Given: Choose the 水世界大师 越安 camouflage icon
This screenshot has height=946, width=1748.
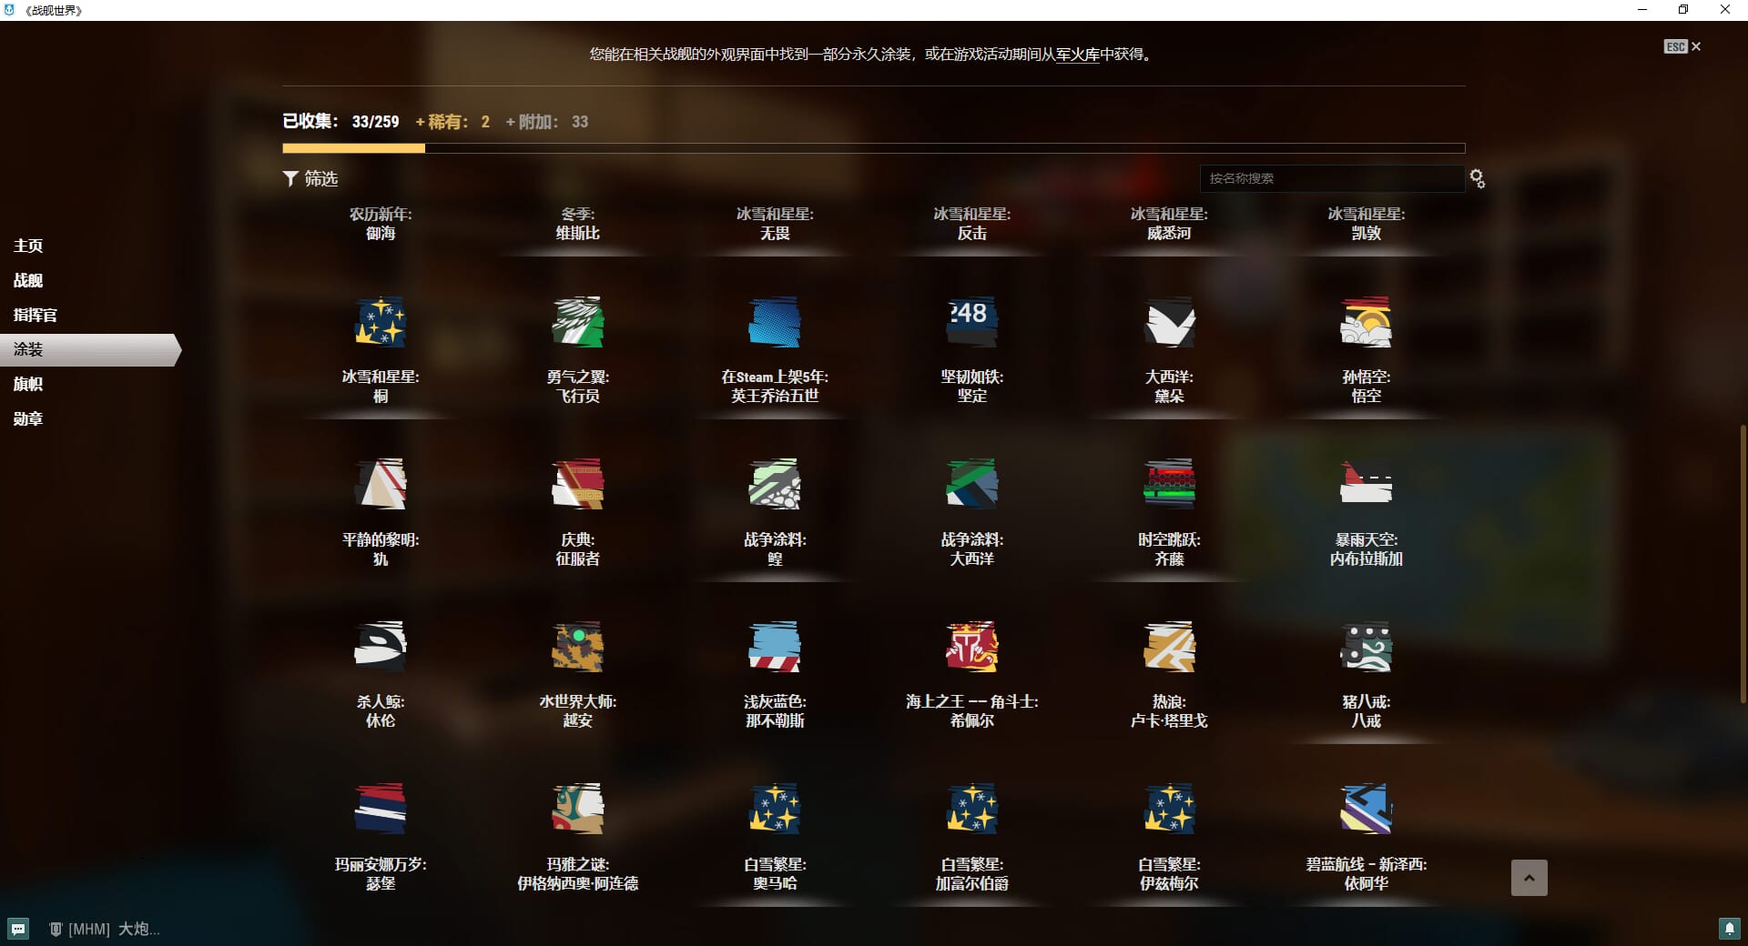Looking at the screenshot, I should tap(577, 647).
